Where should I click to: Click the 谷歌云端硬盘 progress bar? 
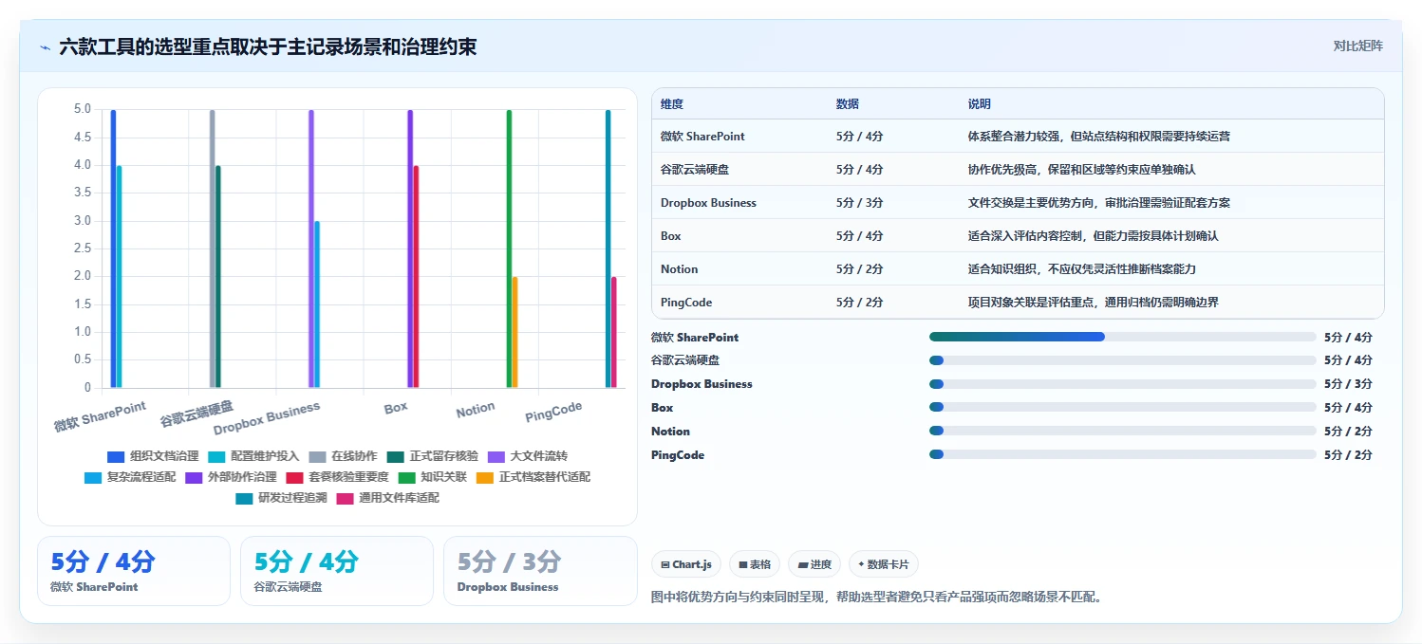coord(1123,360)
